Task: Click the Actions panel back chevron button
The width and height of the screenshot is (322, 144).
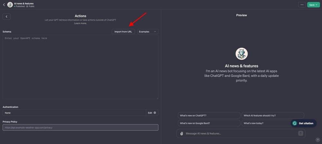Action: (x=6, y=17)
